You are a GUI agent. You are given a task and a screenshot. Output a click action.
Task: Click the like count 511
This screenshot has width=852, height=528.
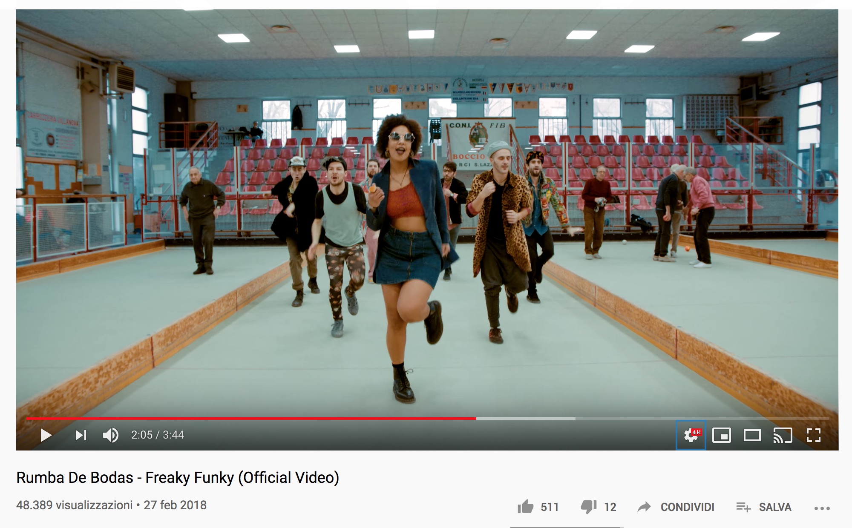point(550,507)
